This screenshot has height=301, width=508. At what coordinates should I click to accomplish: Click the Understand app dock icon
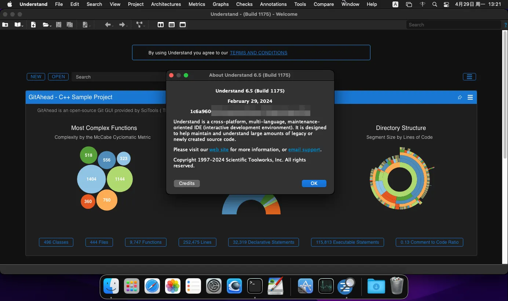[x=347, y=286]
